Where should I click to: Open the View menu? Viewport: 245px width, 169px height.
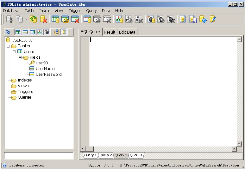pyautogui.click(x=59, y=11)
